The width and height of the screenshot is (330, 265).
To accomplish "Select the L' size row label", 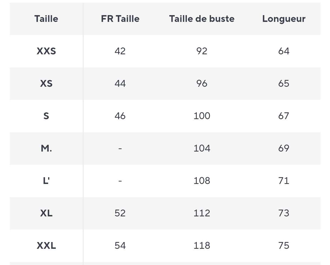I will point(46,181).
